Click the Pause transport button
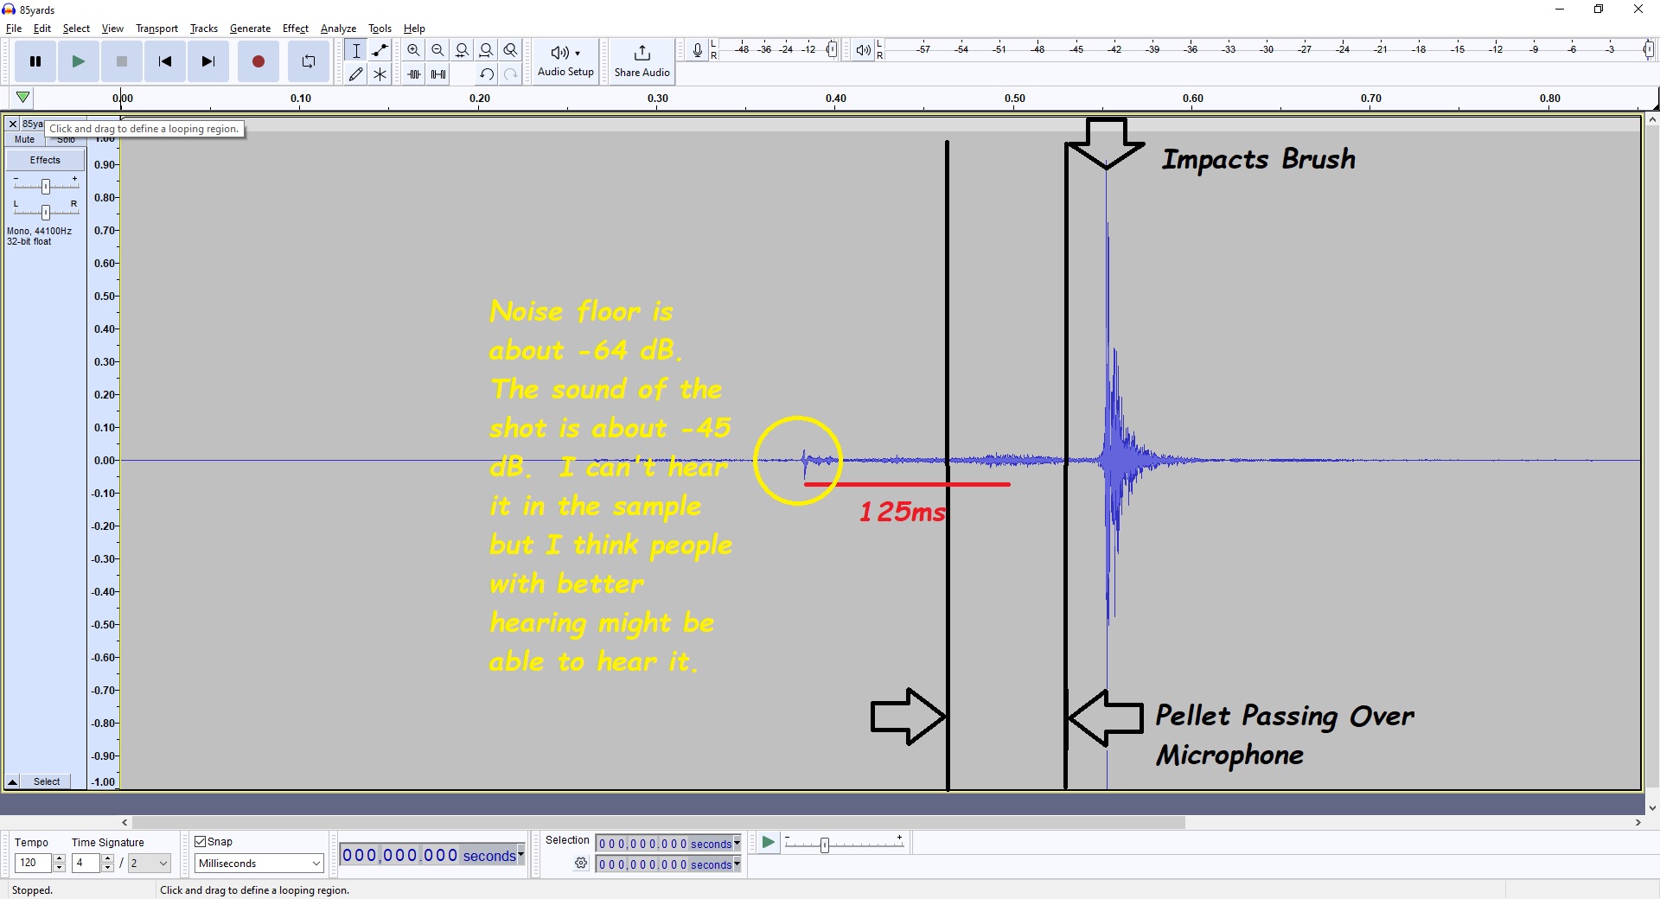 click(x=35, y=61)
